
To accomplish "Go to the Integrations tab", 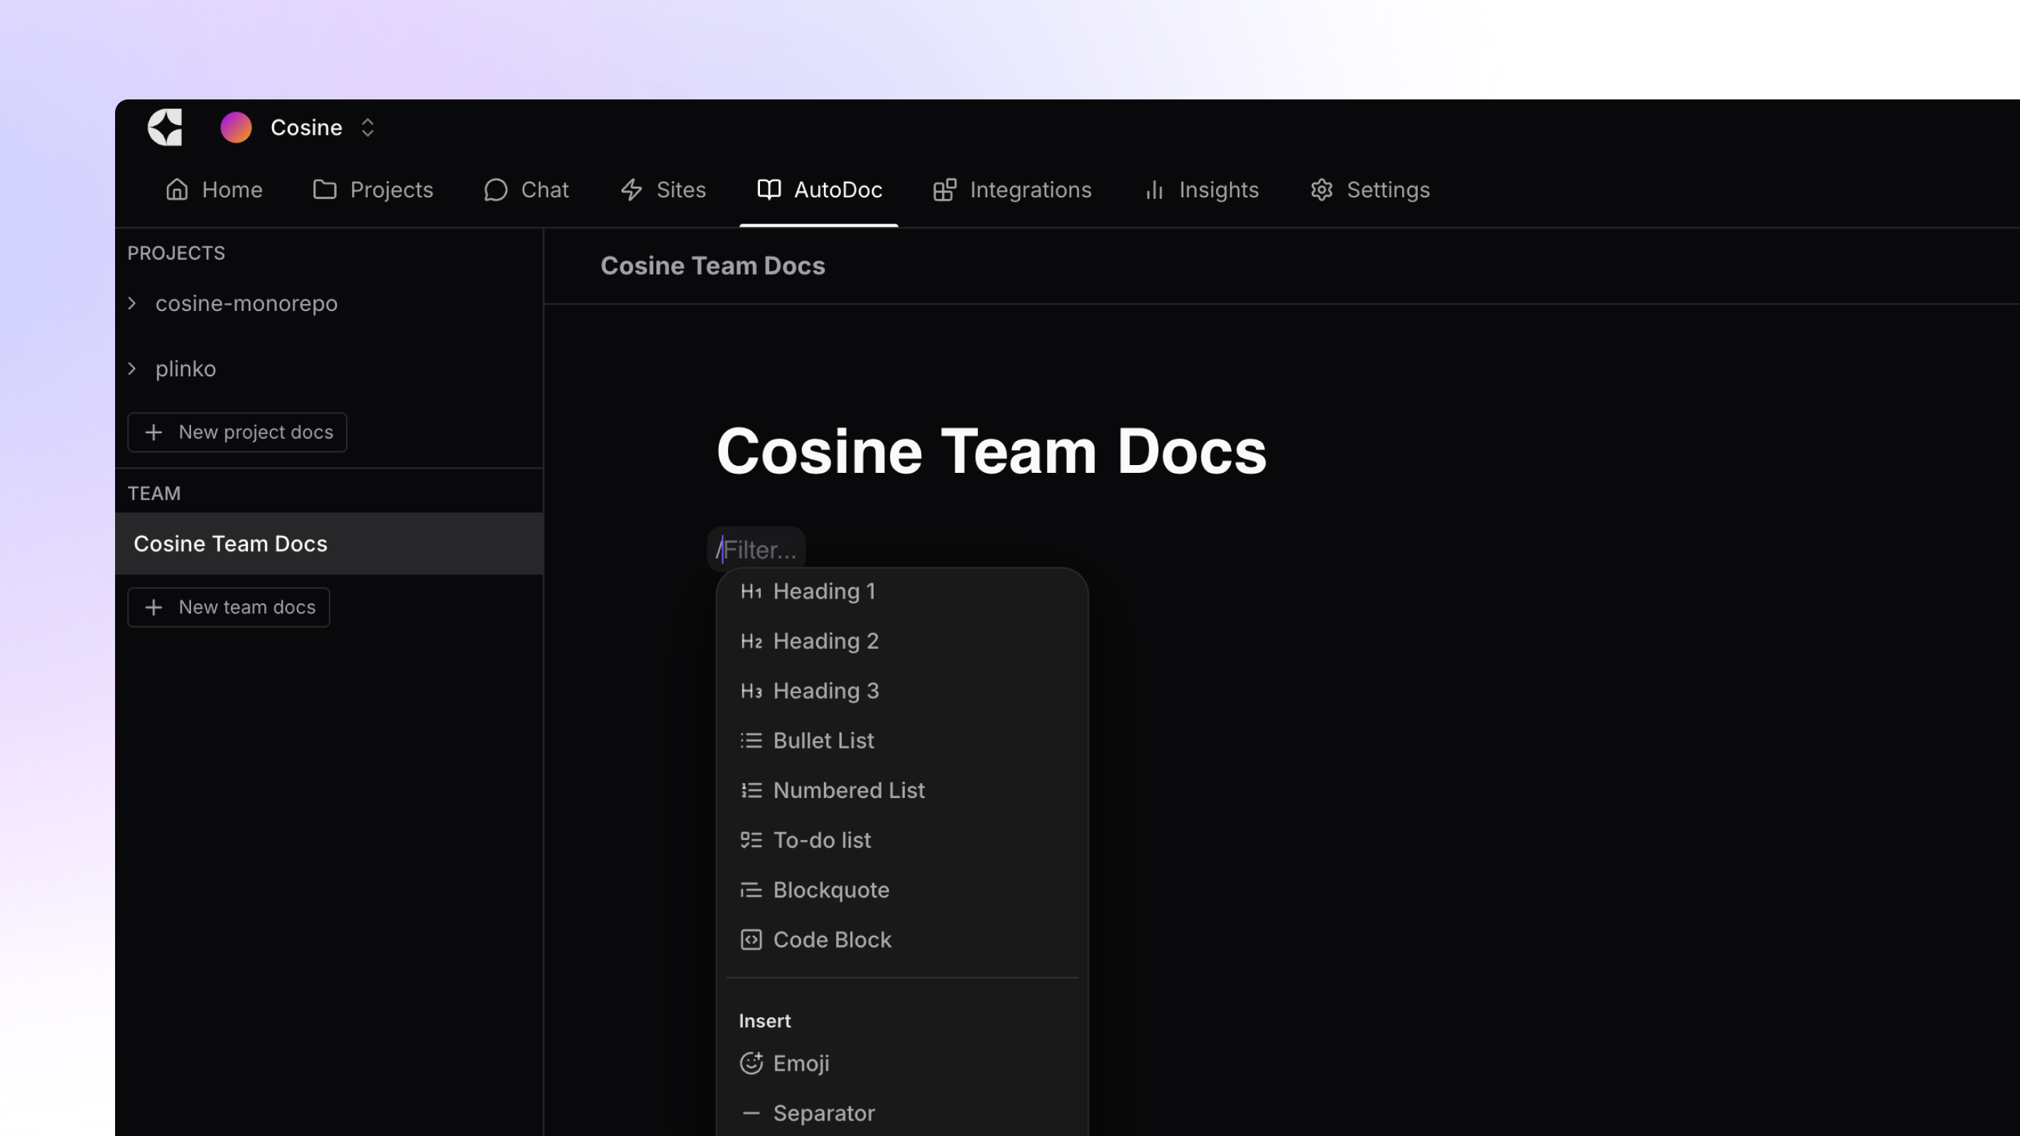I will click(1012, 190).
